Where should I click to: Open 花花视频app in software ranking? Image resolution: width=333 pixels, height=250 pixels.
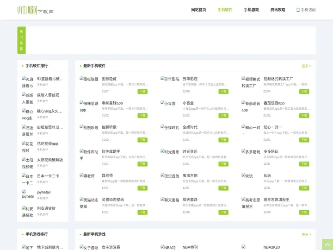tap(47, 144)
